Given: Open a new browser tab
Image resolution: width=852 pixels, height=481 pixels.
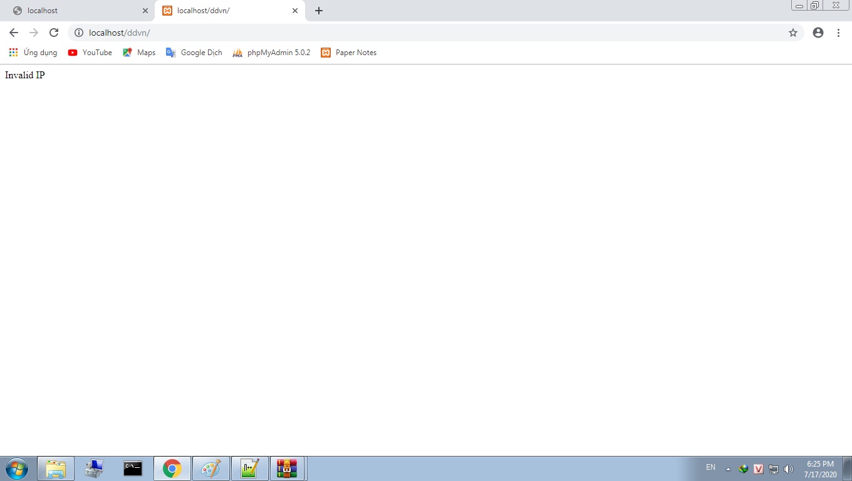Looking at the screenshot, I should [319, 11].
